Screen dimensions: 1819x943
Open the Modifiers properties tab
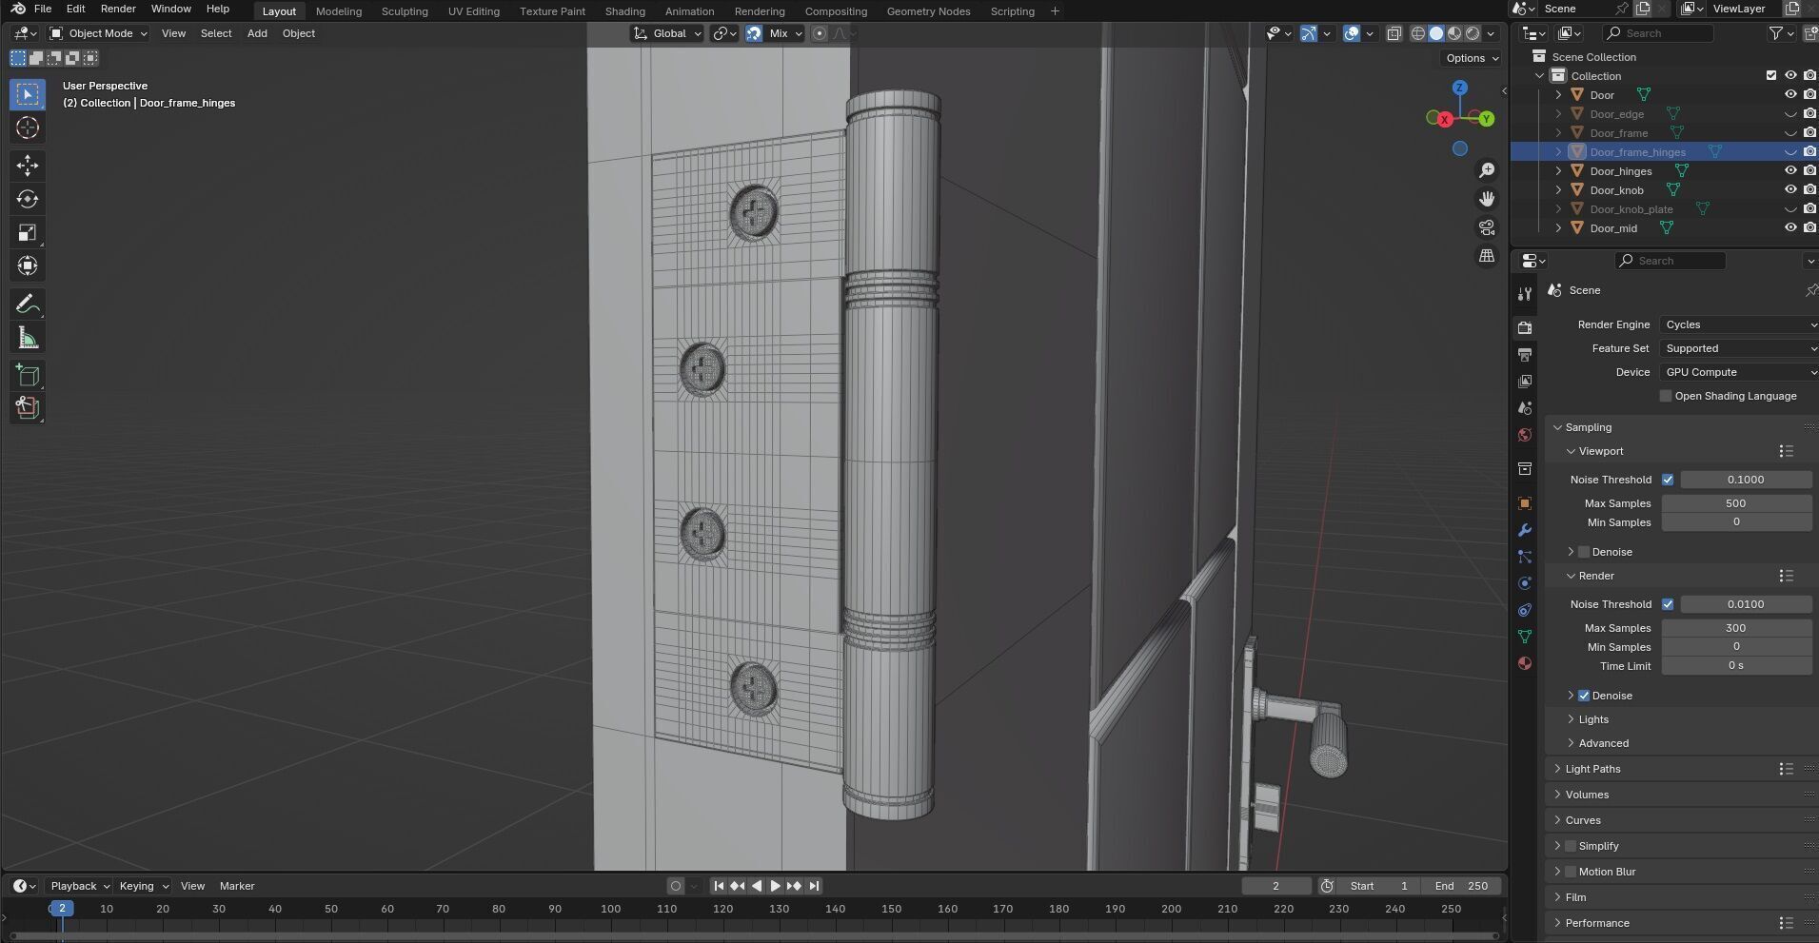pyautogui.click(x=1525, y=530)
